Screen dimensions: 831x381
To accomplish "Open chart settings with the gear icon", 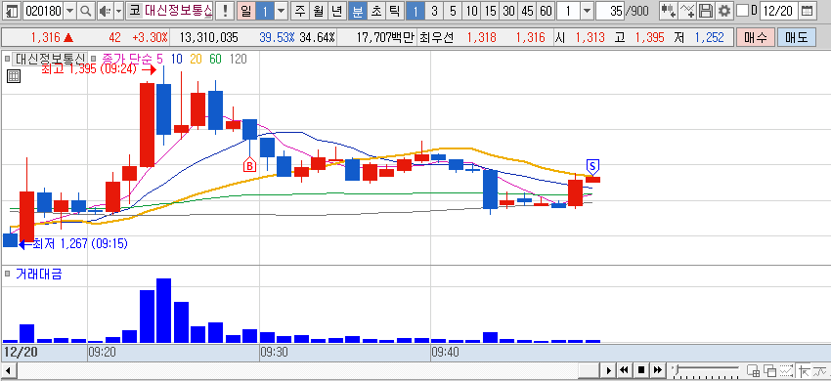I will tap(723, 10).
